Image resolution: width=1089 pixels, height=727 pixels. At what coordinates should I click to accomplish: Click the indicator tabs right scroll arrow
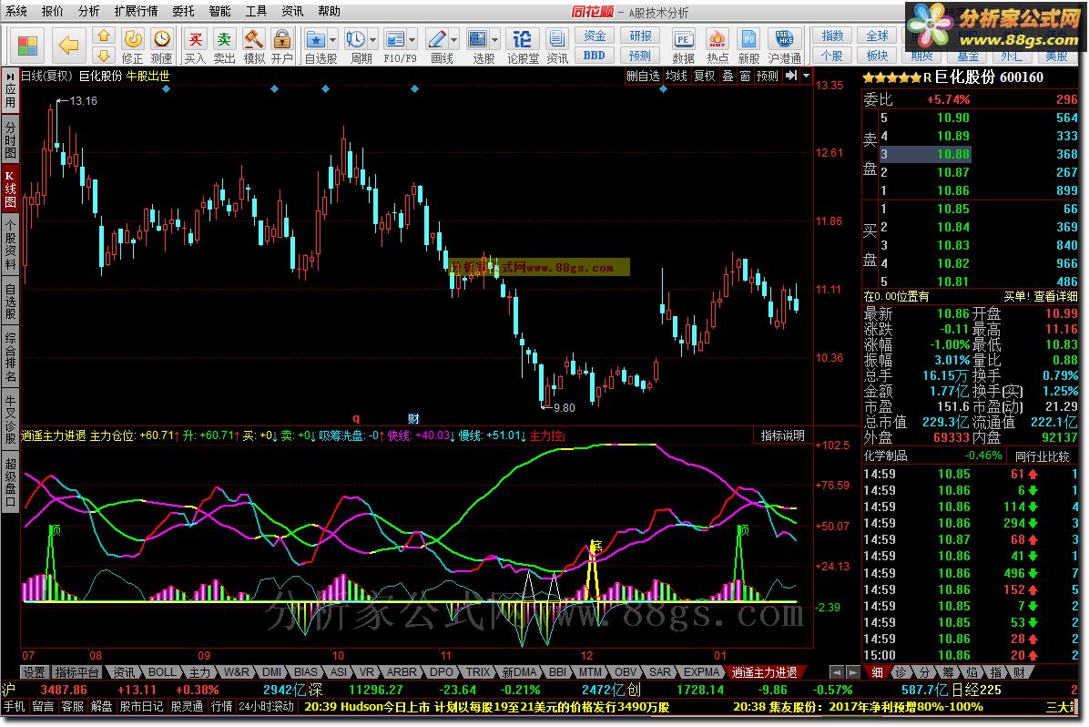click(852, 672)
